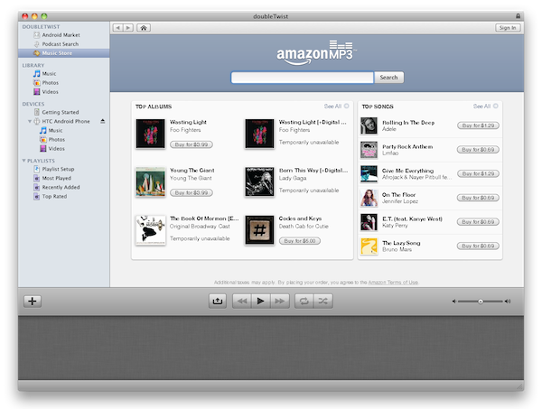Image resolution: width=542 pixels, height=409 pixels.
Task: Click the Home icon button
Action: pos(144,28)
